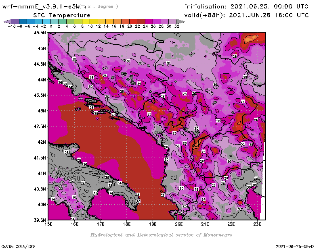The height and width of the screenshot is (249, 323).
Task: Select the red swatch between 20 and 22
Action: click(134, 21)
